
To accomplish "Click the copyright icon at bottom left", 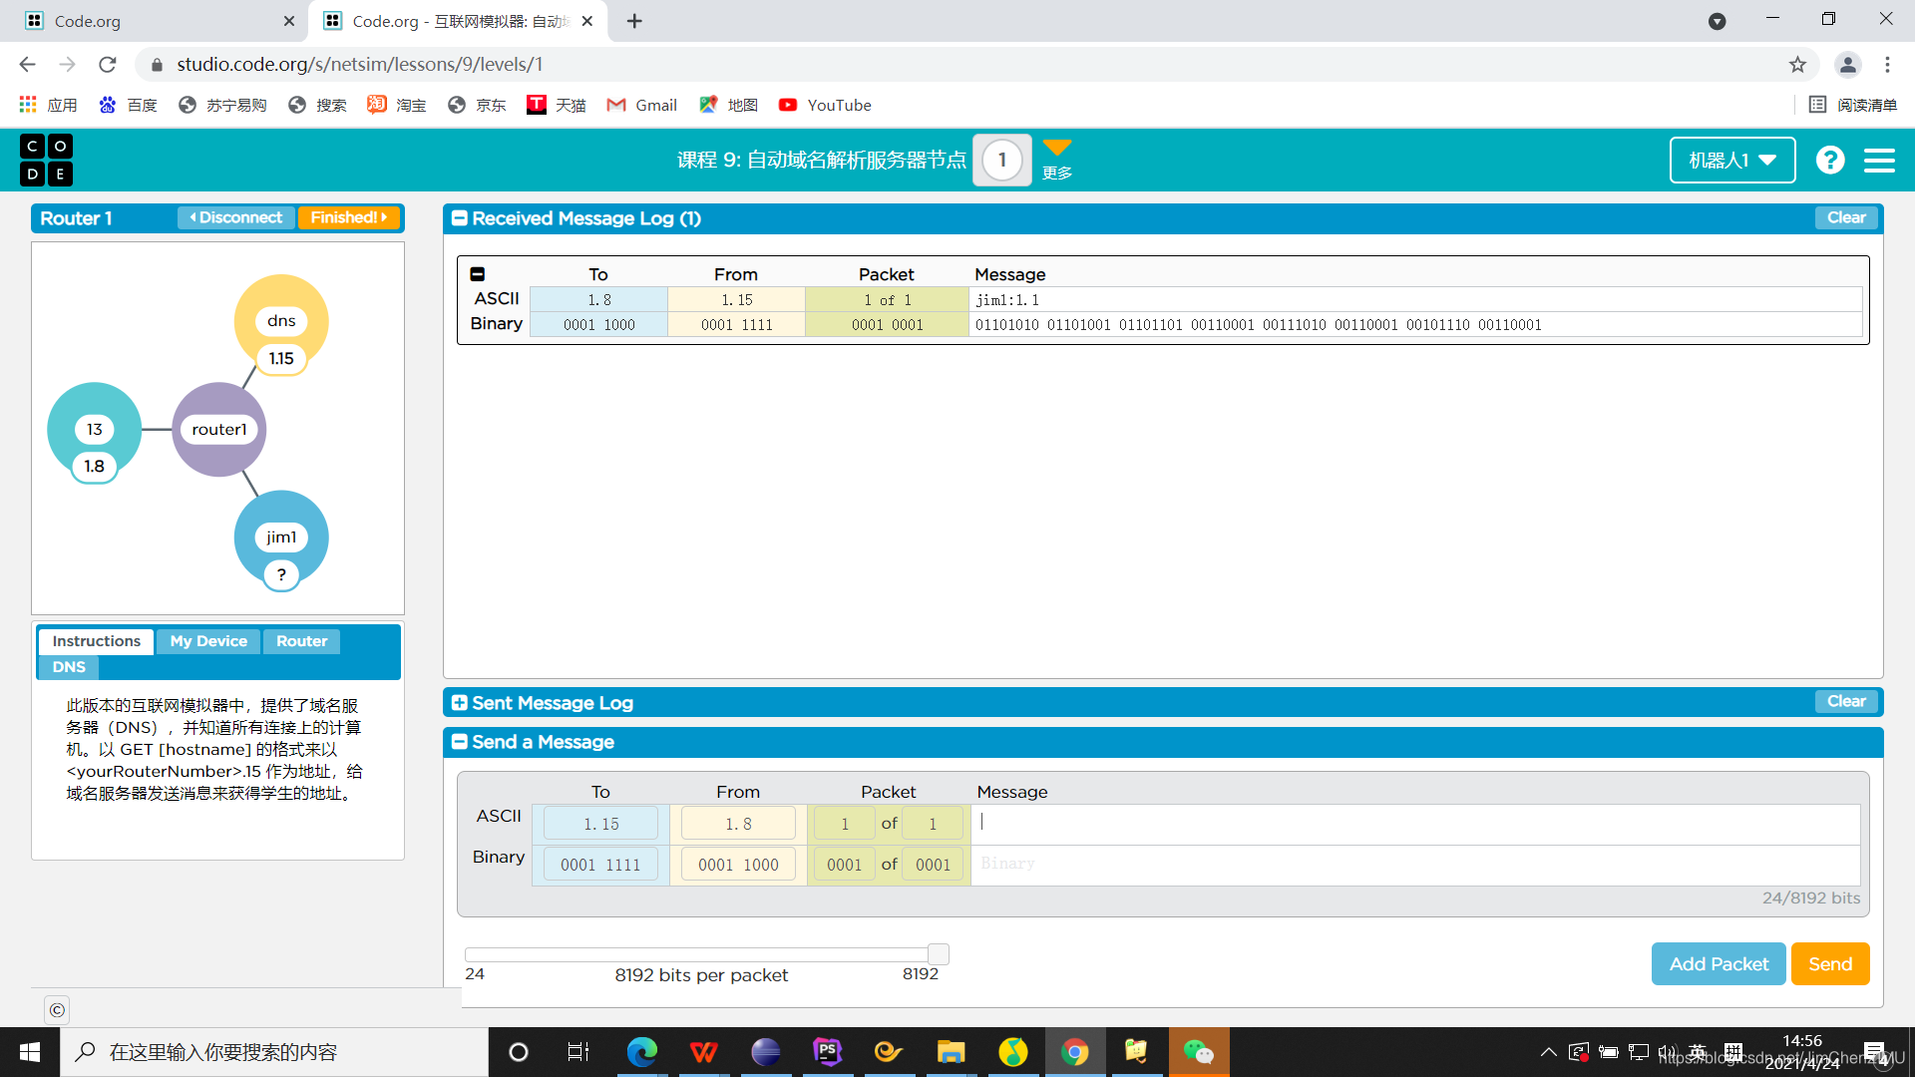I will coord(57,1010).
